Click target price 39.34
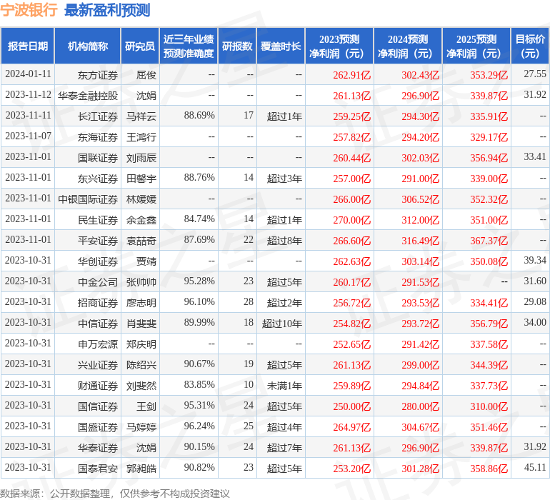Screen dimensions: 550x500 pyautogui.click(x=535, y=260)
